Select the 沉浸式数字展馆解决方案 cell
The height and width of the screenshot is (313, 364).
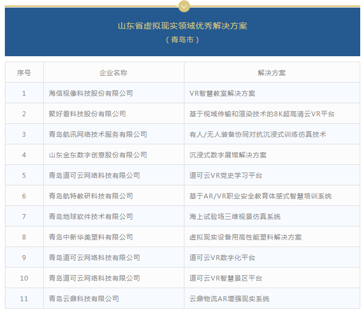[x=228, y=155]
